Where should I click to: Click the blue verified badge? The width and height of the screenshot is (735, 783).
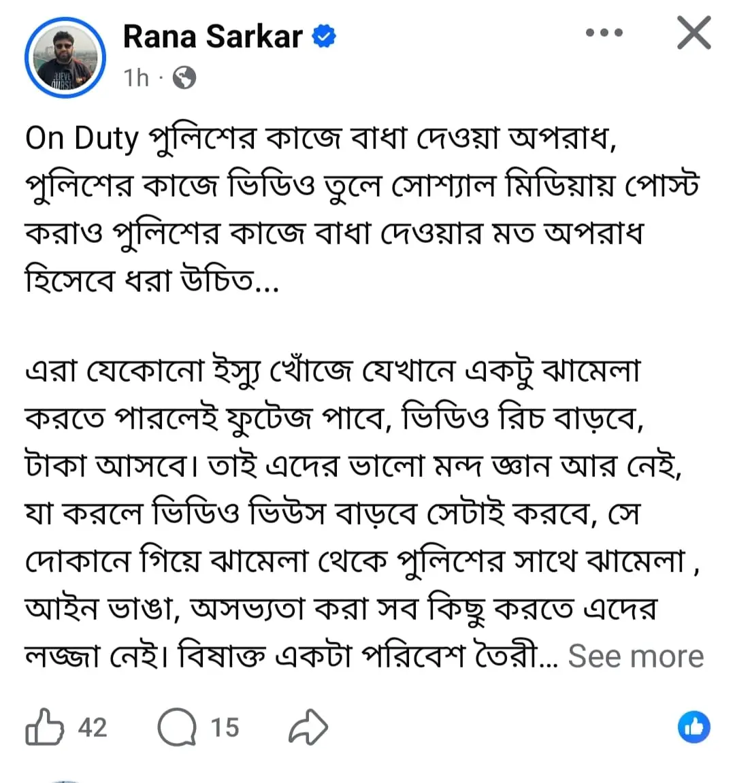pyautogui.click(x=324, y=37)
